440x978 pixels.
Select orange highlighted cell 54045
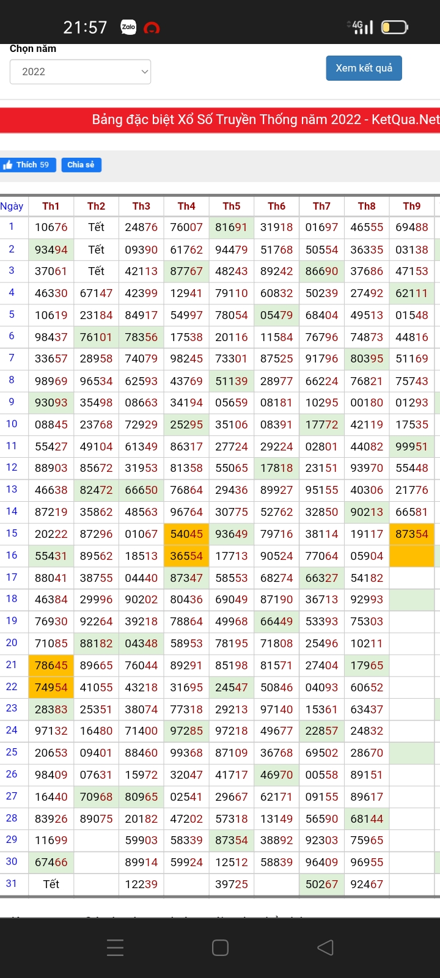click(x=186, y=534)
